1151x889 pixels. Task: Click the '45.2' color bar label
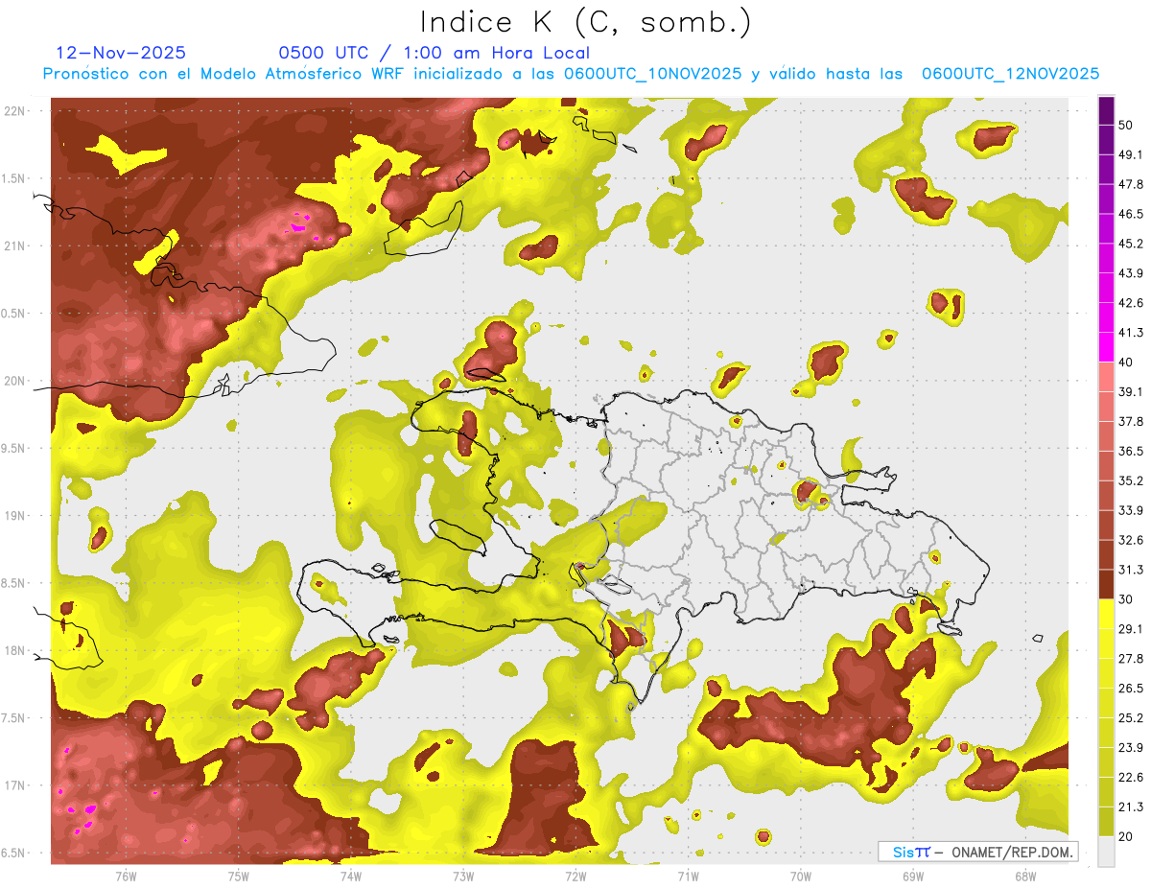[x=1130, y=244]
